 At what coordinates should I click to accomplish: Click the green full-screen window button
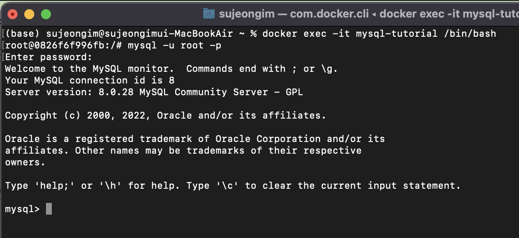46,14
